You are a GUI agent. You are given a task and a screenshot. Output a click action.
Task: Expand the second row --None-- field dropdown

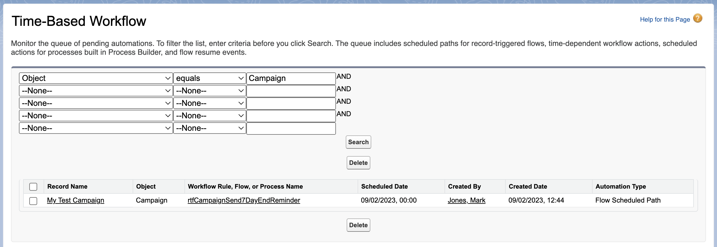96,91
